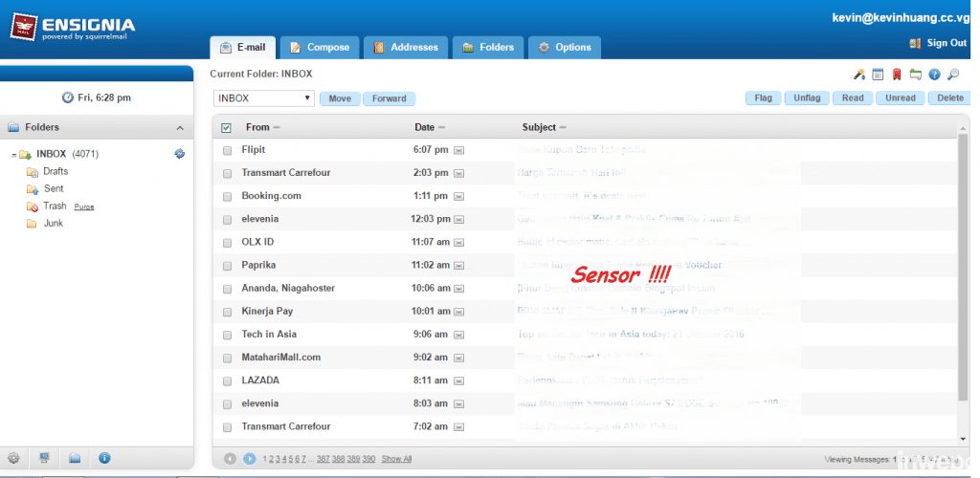Click the magic wand icon in toolbar
980x478 pixels.
(x=859, y=75)
